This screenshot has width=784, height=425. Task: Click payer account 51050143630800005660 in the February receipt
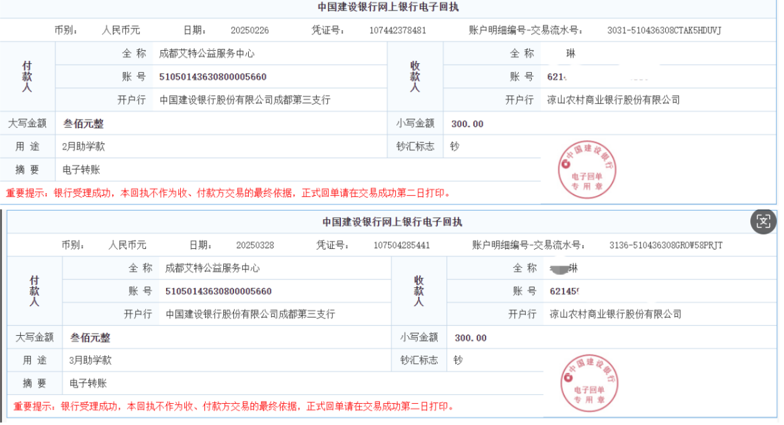[x=213, y=77]
